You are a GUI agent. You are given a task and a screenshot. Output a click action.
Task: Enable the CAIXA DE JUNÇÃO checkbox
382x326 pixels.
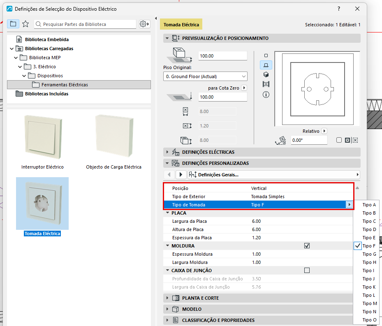[x=307, y=270]
